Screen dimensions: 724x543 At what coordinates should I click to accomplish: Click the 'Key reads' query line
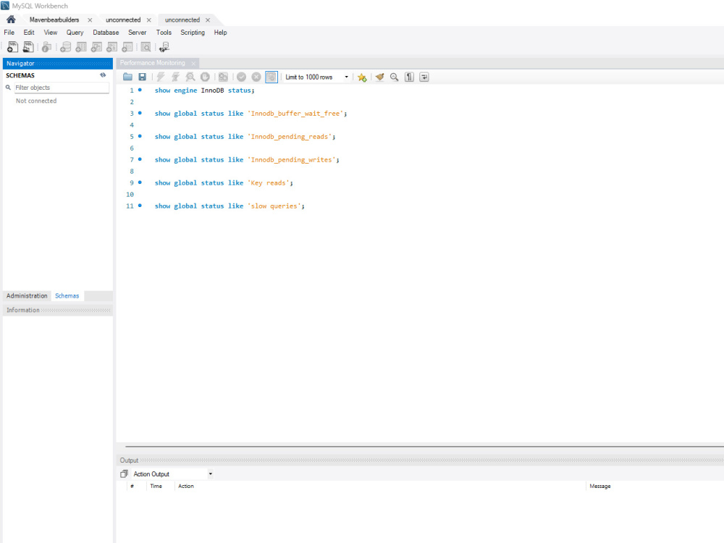[x=224, y=183]
